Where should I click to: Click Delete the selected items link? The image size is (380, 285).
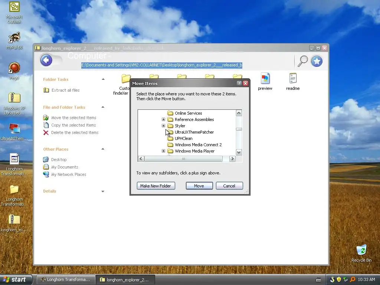tap(75, 132)
